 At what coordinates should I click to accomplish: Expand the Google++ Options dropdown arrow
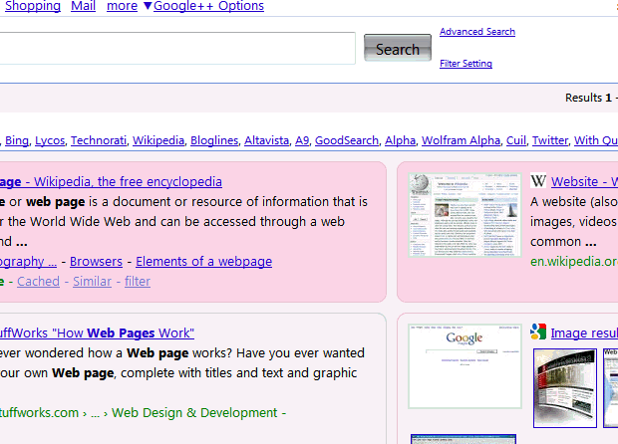click(148, 6)
